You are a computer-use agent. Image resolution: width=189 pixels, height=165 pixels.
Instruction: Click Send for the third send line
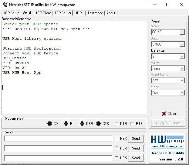coord(136,158)
